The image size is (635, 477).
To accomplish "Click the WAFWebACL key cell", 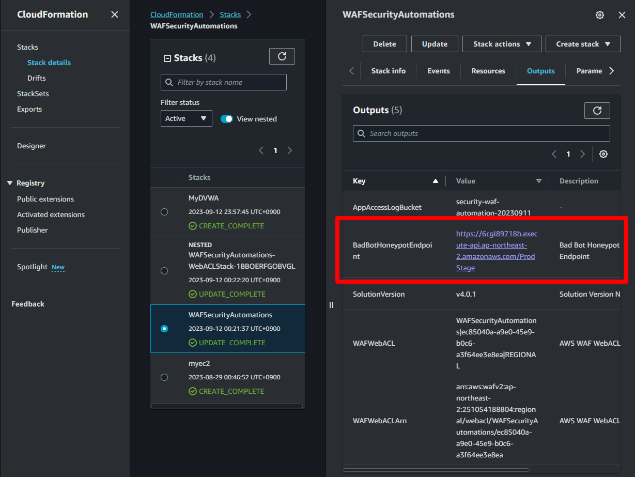I will 374,343.
